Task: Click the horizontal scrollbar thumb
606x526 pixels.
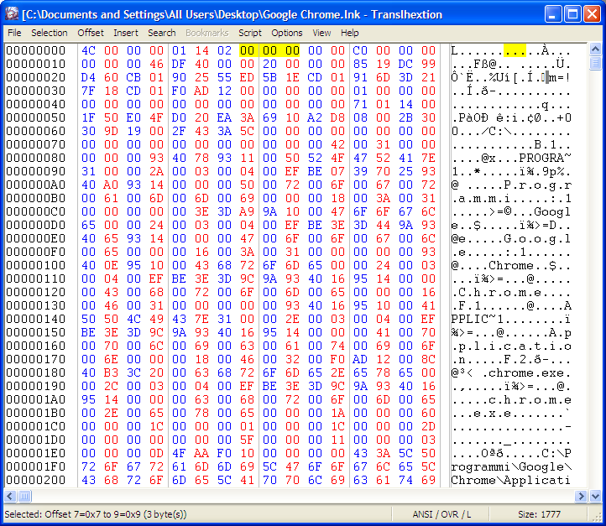Action: click(24, 497)
